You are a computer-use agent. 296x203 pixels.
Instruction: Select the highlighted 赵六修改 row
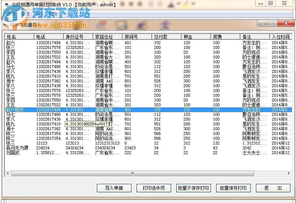[148, 110]
